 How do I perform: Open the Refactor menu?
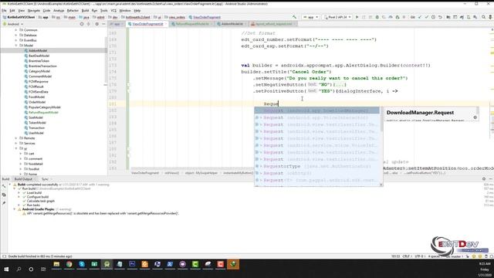73,10
